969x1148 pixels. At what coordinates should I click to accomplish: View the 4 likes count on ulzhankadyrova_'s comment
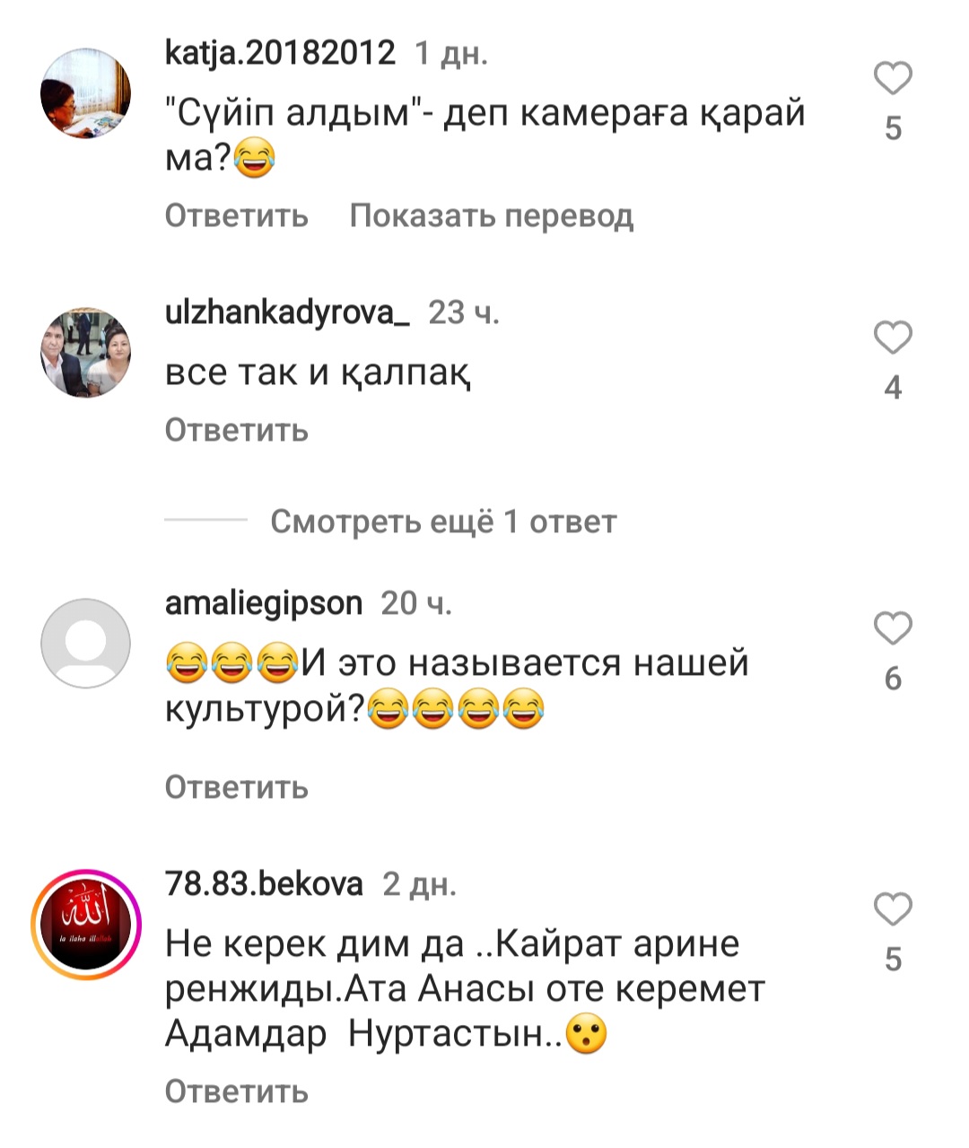[x=893, y=388]
